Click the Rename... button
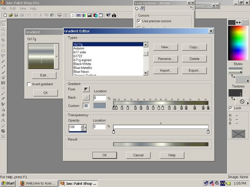 [166, 59]
